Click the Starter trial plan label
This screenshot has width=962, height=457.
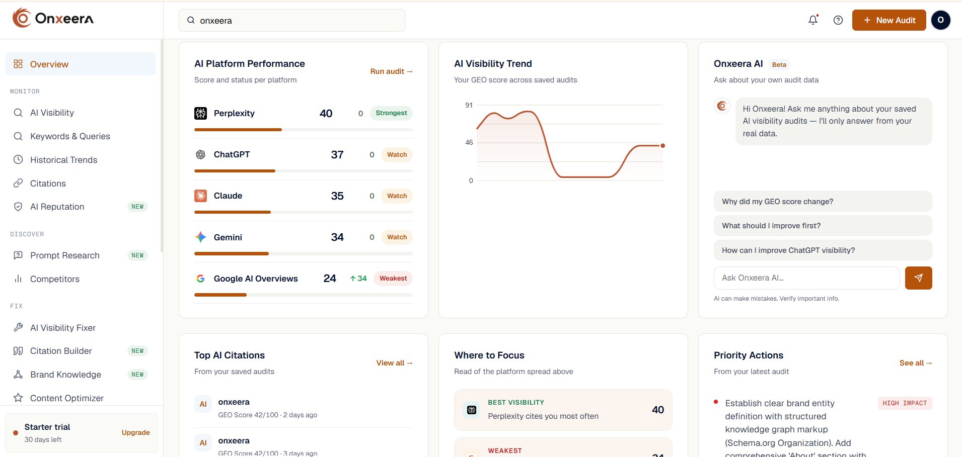[47, 427]
